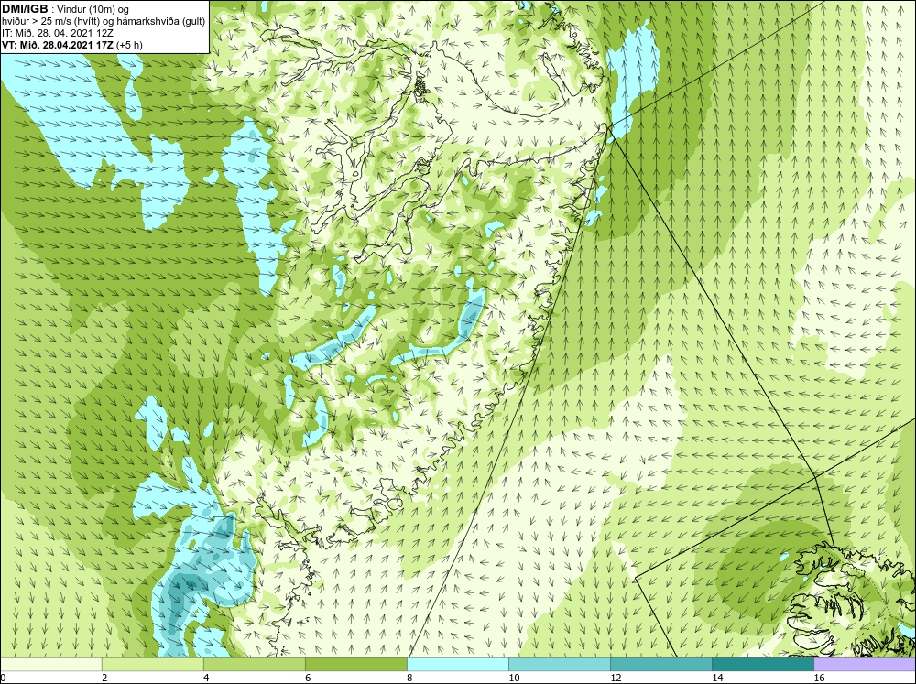Click the legend scale label '6'
This screenshot has height=684, width=916.
tap(308, 678)
